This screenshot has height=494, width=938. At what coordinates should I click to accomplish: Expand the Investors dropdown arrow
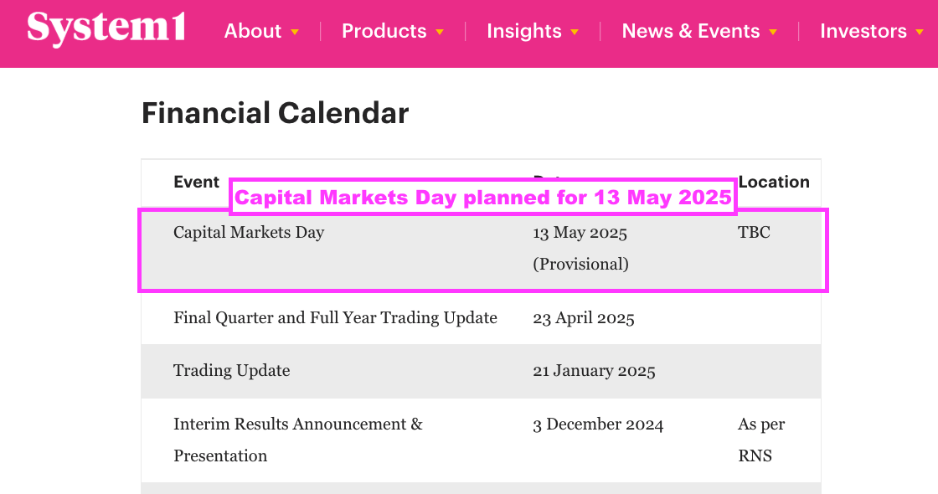click(x=920, y=33)
